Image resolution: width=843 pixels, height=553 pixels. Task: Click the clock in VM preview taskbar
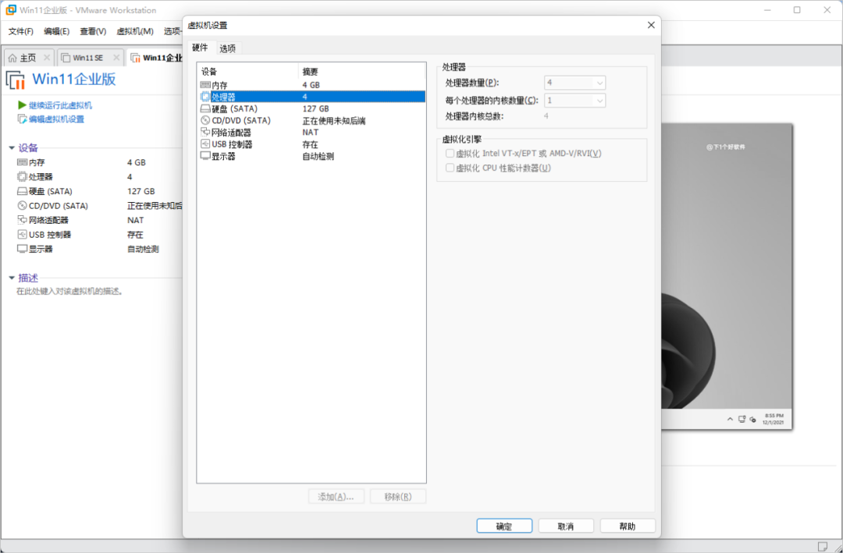pos(774,419)
